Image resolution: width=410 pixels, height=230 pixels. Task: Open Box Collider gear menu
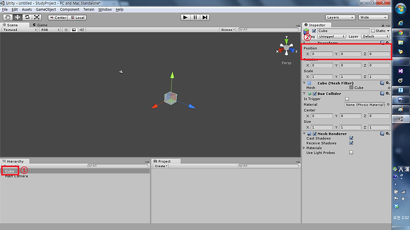[388, 93]
